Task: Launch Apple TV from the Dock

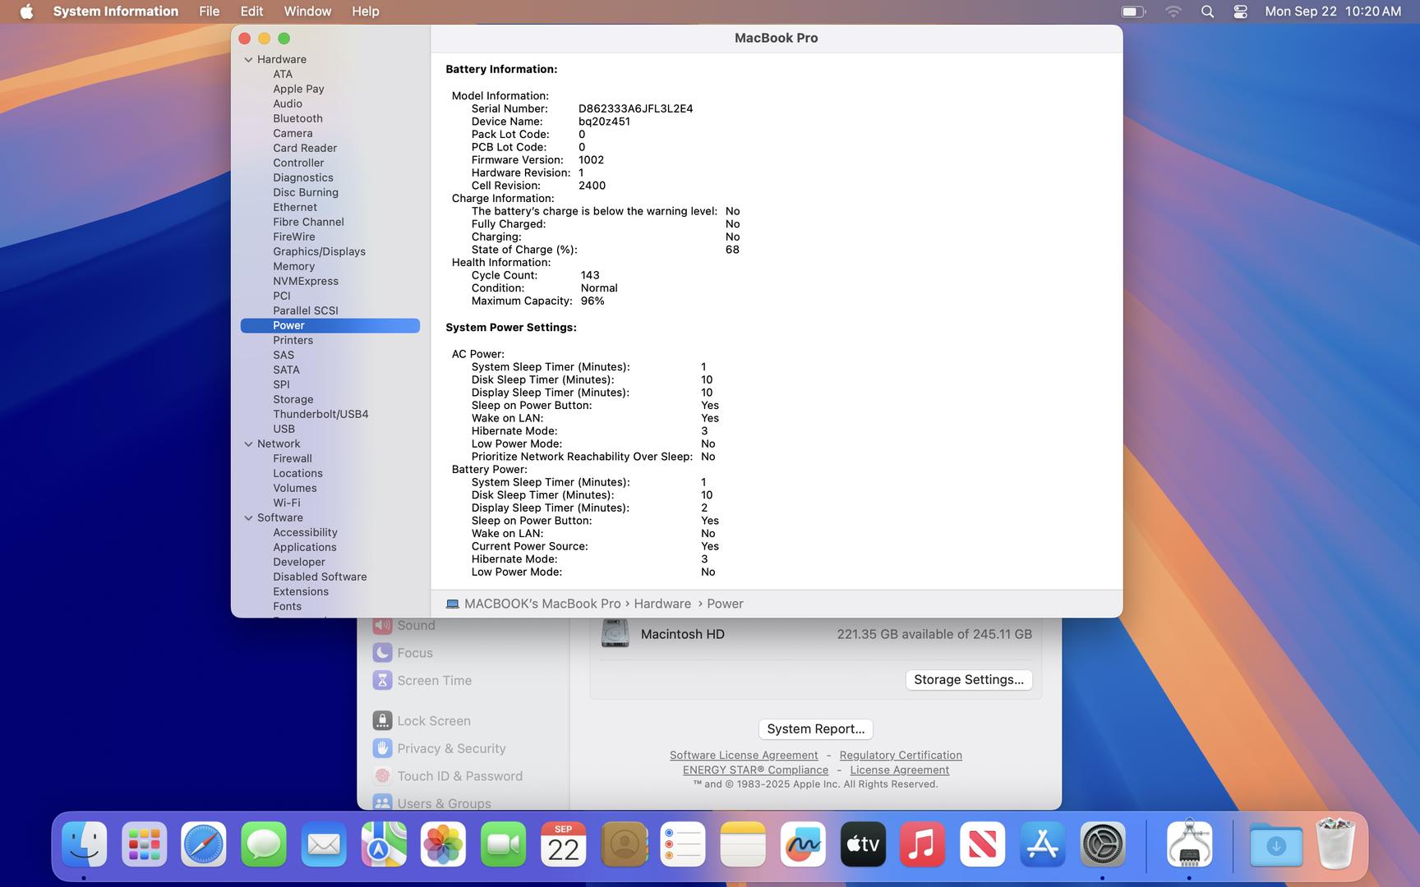Action: [x=863, y=844]
